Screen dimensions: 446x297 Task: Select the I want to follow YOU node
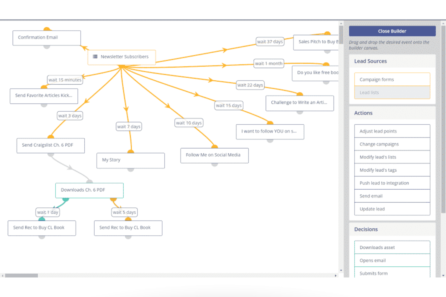coord(270,132)
